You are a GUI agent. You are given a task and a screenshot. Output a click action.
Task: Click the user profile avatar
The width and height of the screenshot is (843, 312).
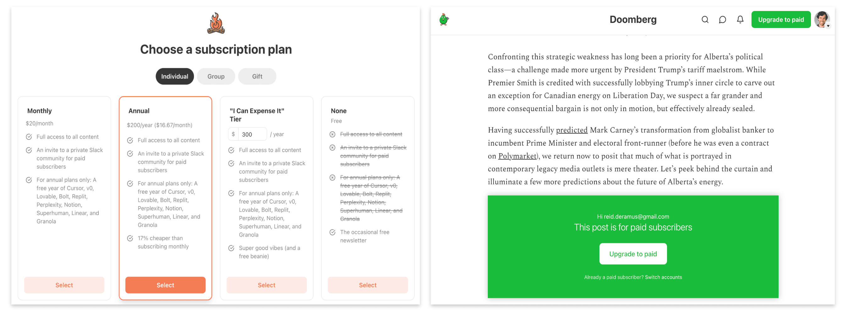821,19
